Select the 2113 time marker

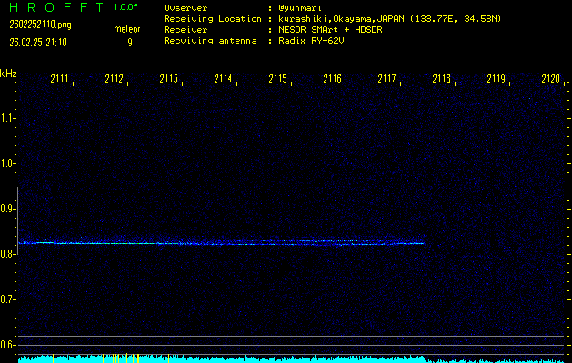[168, 79]
